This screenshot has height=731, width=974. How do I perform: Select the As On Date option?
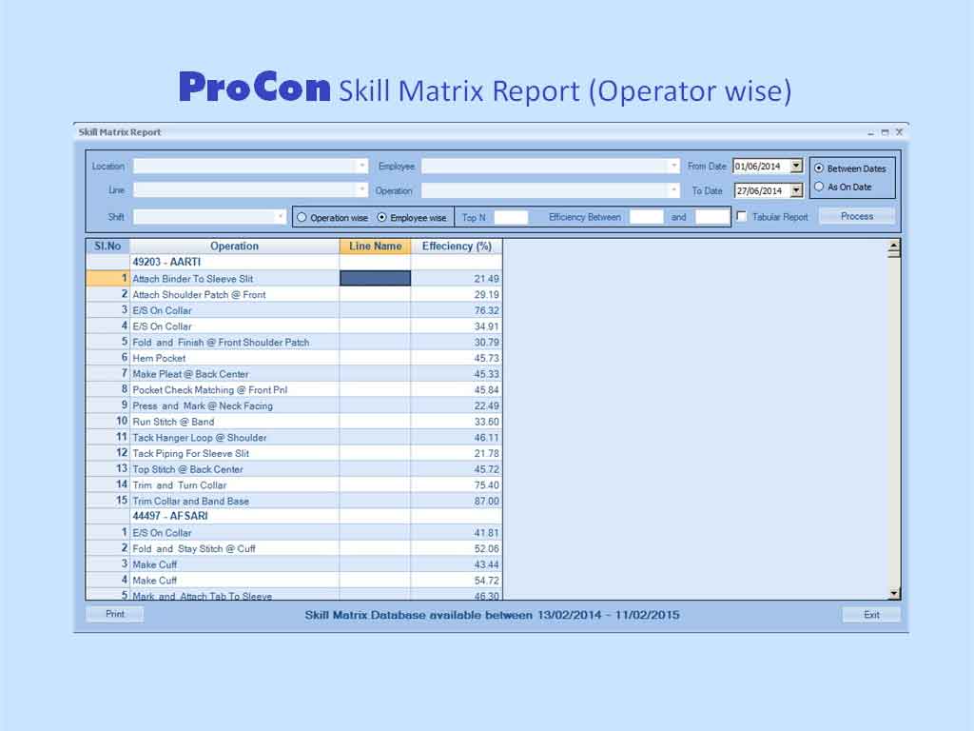click(x=819, y=187)
